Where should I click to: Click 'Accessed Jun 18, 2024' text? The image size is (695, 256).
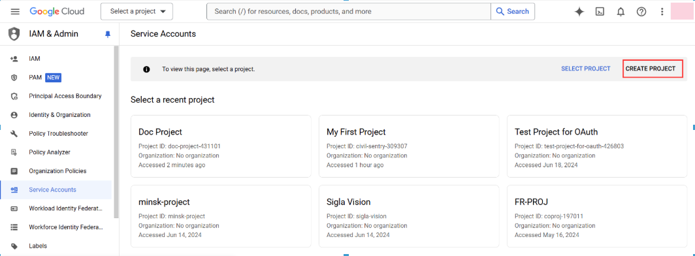coord(546,165)
